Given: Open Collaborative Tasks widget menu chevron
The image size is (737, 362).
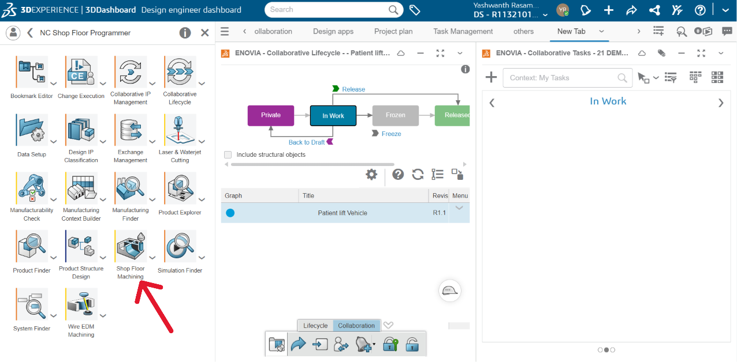Looking at the screenshot, I should pos(721,53).
